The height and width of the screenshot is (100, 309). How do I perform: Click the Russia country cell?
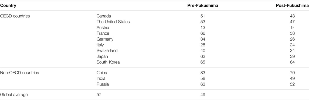point(103,84)
